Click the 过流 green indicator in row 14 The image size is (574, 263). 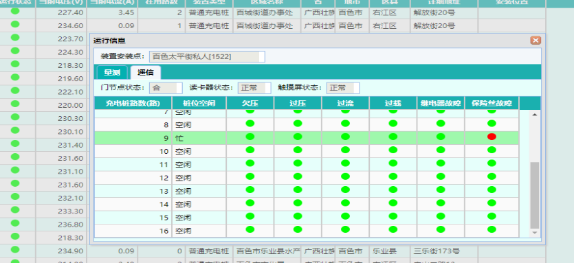(x=345, y=203)
